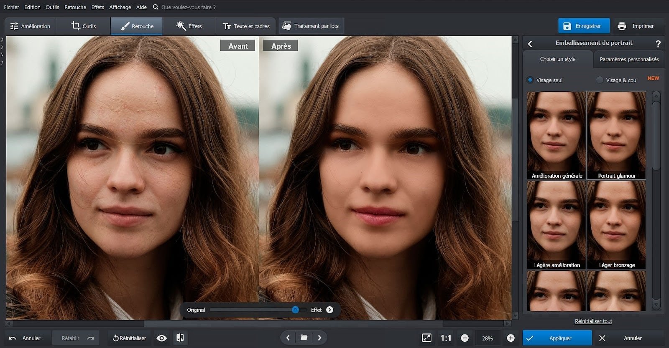Click the horizontal image scrollbar

[x=293, y=323]
